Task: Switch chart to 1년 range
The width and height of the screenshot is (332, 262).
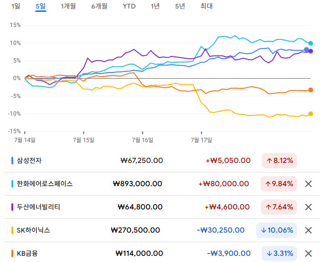Action: (155, 6)
